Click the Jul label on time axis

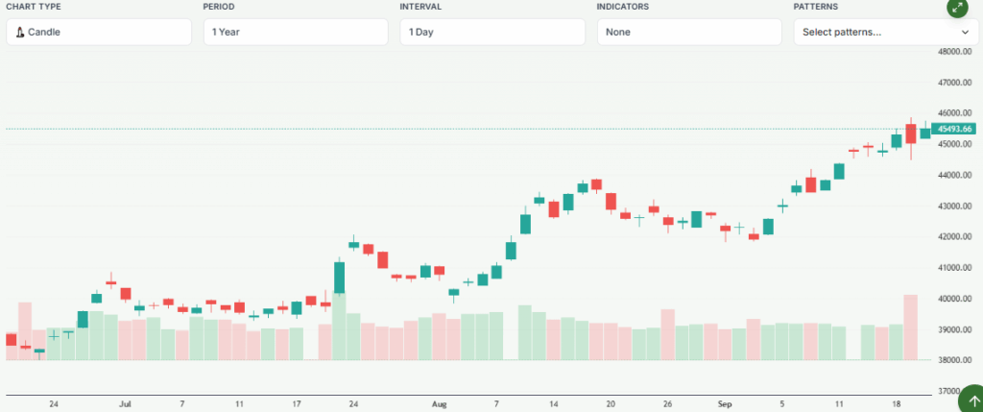[x=125, y=404]
